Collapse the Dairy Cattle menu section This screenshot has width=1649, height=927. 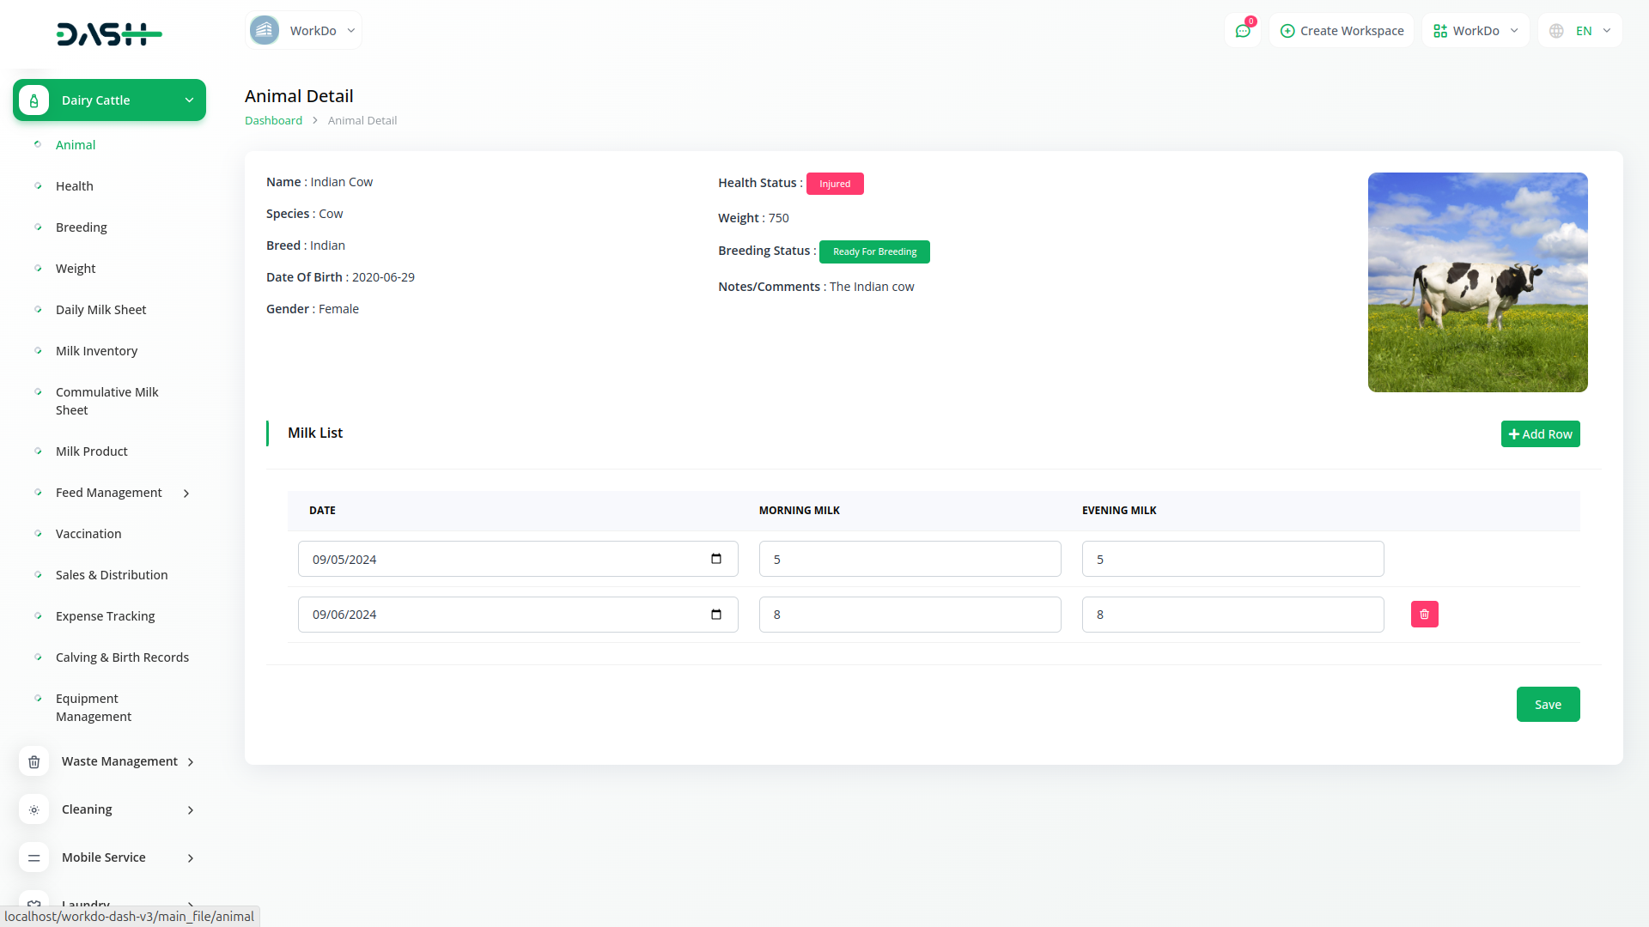(x=189, y=100)
